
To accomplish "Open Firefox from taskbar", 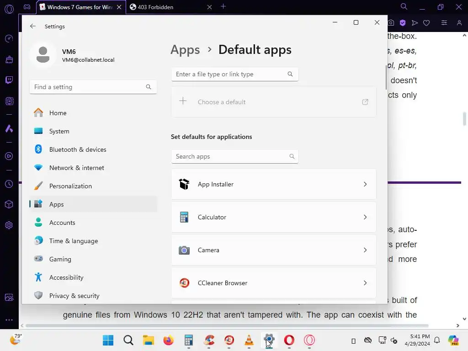I will (x=168, y=340).
